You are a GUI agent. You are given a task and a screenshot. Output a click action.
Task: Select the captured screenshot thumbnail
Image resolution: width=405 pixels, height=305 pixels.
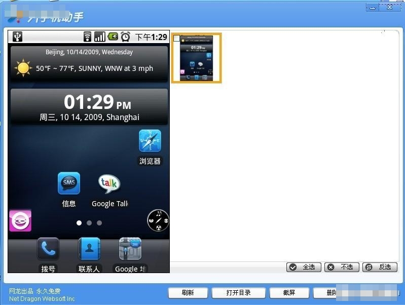[x=197, y=58]
